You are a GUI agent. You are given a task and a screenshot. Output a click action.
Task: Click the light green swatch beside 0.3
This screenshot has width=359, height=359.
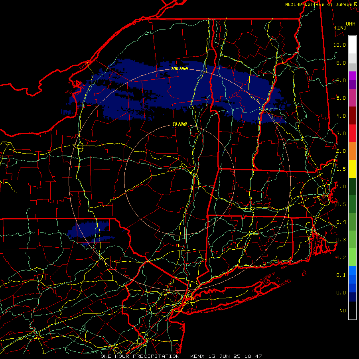[x=352, y=239]
